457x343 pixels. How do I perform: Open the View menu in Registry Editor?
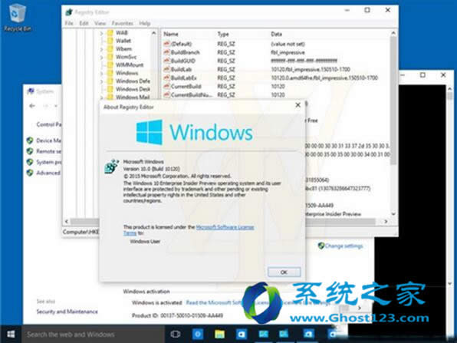(x=100, y=23)
